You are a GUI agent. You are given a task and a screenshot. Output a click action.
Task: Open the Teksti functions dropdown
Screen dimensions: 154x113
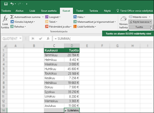tap(51, 22)
